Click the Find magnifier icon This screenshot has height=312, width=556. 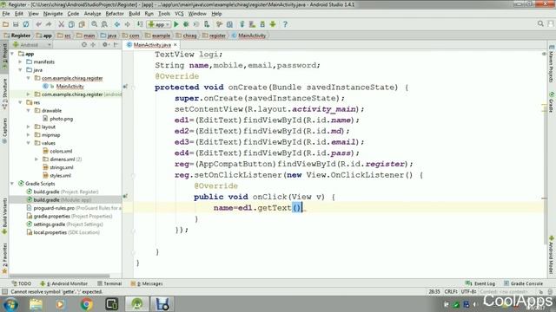[95, 24]
